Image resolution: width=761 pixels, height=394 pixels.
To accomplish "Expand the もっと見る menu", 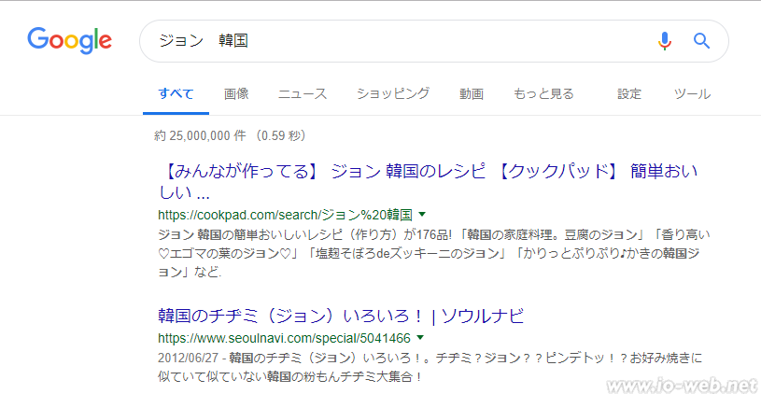I will [x=543, y=93].
